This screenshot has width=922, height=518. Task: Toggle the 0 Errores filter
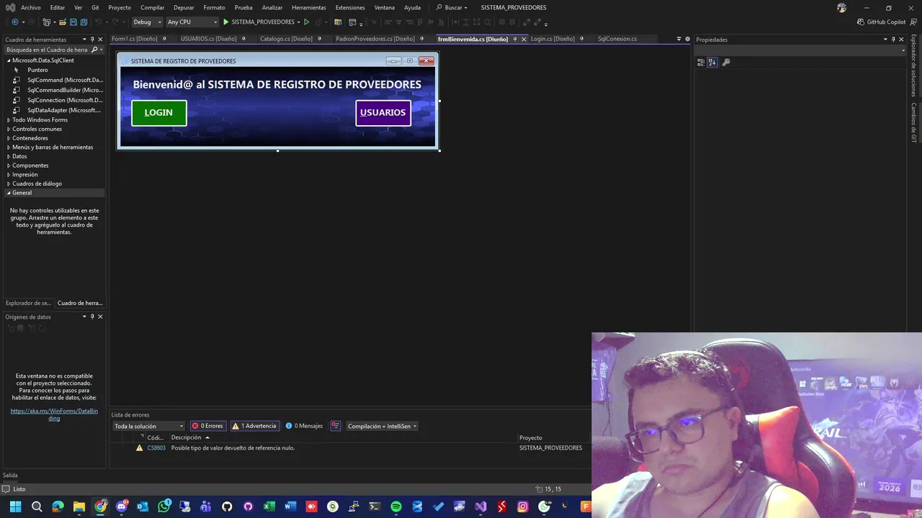pyautogui.click(x=207, y=426)
